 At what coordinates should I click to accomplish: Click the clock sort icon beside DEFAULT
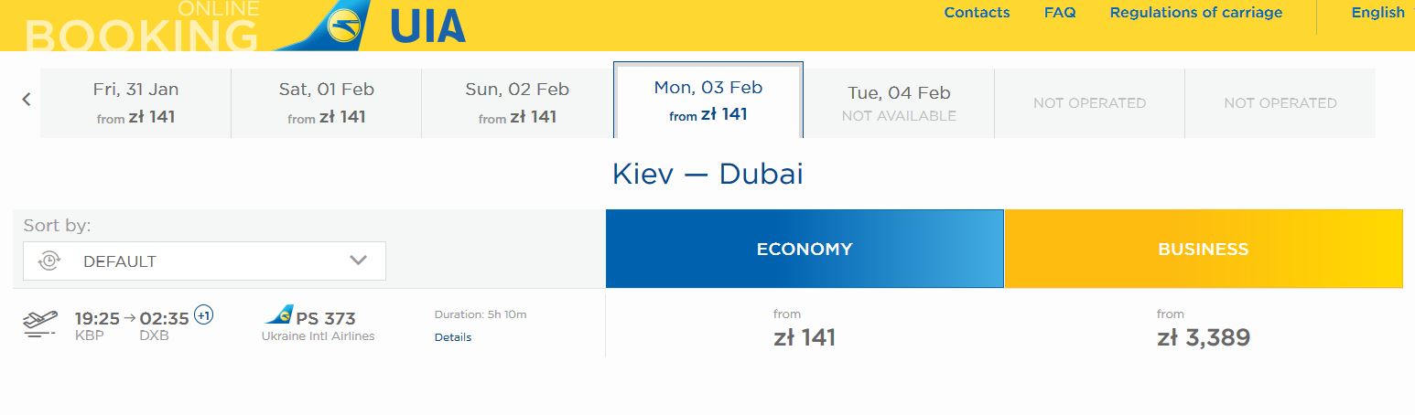pos(49,261)
